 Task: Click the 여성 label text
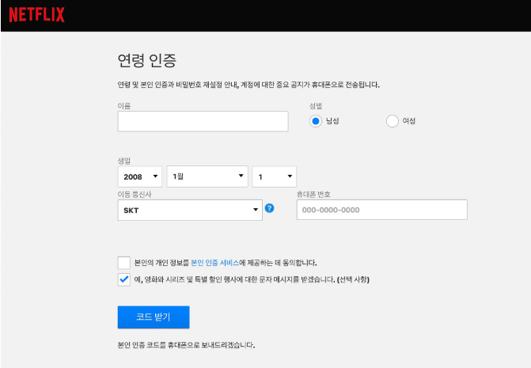pyautogui.click(x=409, y=121)
